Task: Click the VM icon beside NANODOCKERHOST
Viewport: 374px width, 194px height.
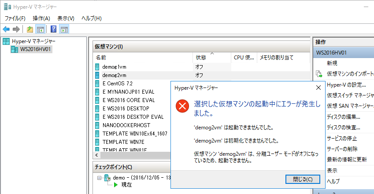Action: 97,125
